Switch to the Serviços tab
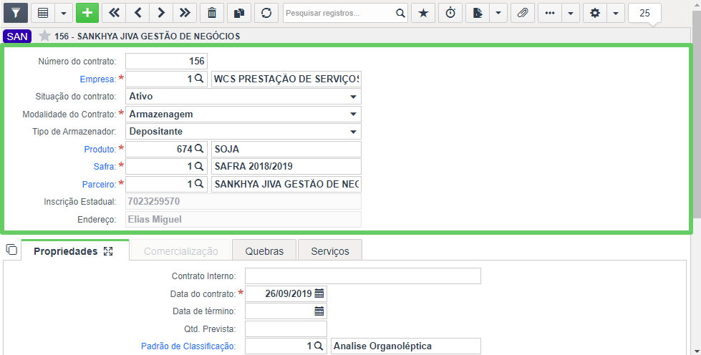This screenshot has width=701, height=355. (x=330, y=251)
